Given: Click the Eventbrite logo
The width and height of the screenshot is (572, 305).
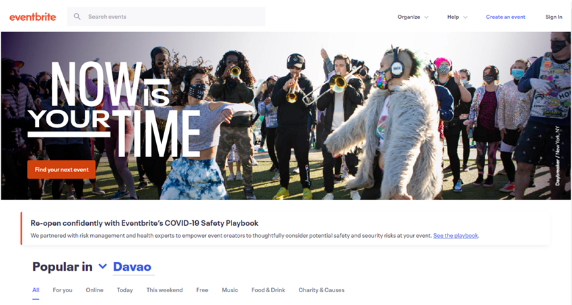Looking at the screenshot, I should tap(33, 17).
